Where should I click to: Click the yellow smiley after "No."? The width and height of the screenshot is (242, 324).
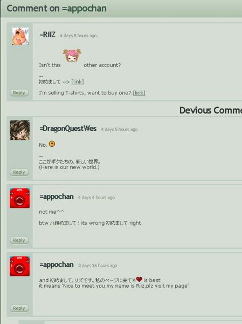[x=52, y=144]
